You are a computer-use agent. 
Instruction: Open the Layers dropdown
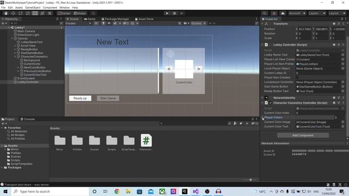pos(317,13)
